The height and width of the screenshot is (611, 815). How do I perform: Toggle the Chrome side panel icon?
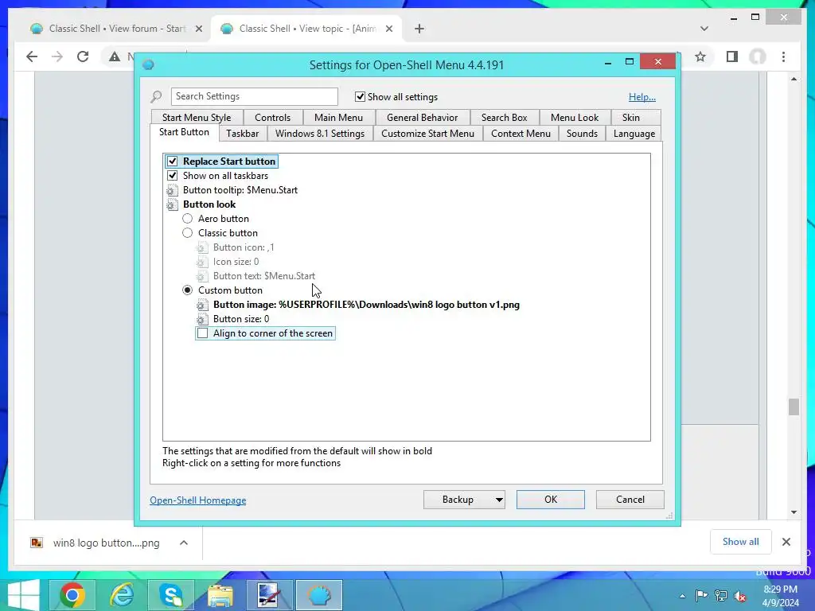tap(732, 56)
